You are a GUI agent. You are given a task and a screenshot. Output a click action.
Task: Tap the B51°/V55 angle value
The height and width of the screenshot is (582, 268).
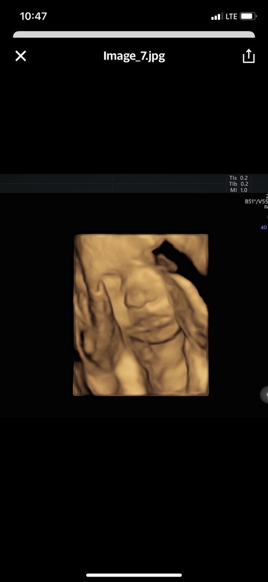coord(256,201)
